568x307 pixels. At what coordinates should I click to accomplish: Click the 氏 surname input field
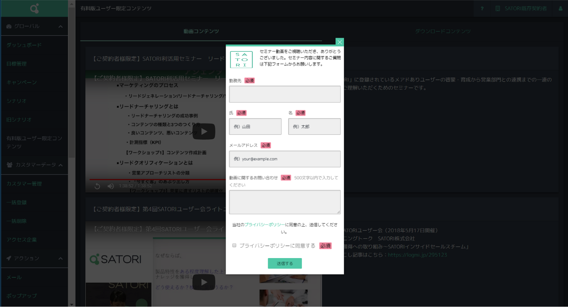pos(255,127)
